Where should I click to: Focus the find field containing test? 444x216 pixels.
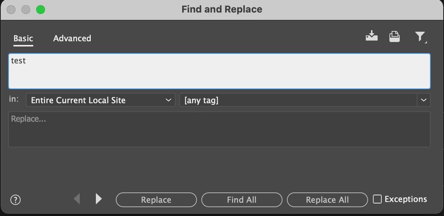coord(219,71)
